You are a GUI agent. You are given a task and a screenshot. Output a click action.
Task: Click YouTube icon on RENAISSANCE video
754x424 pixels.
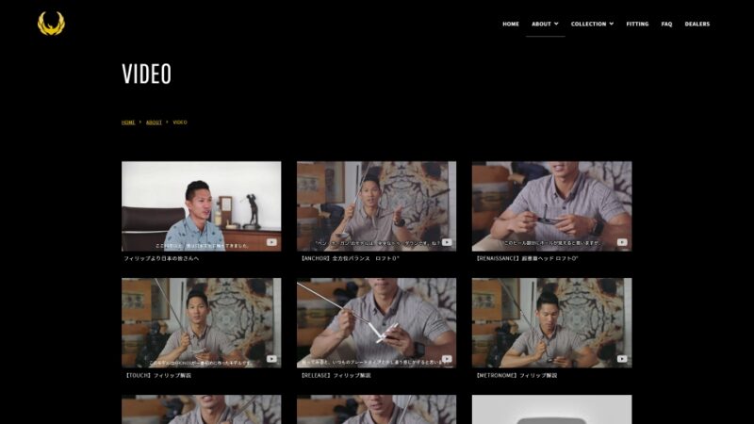(622, 242)
